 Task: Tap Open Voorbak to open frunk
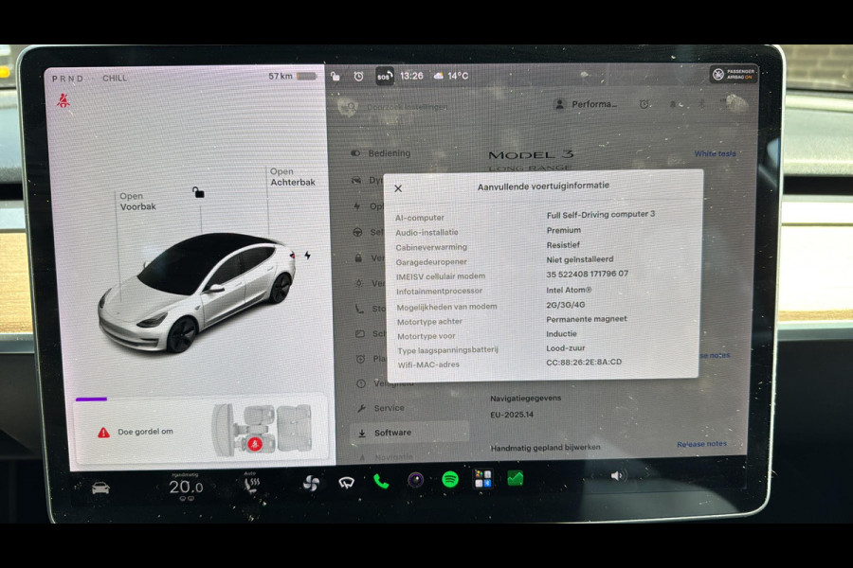click(x=137, y=201)
